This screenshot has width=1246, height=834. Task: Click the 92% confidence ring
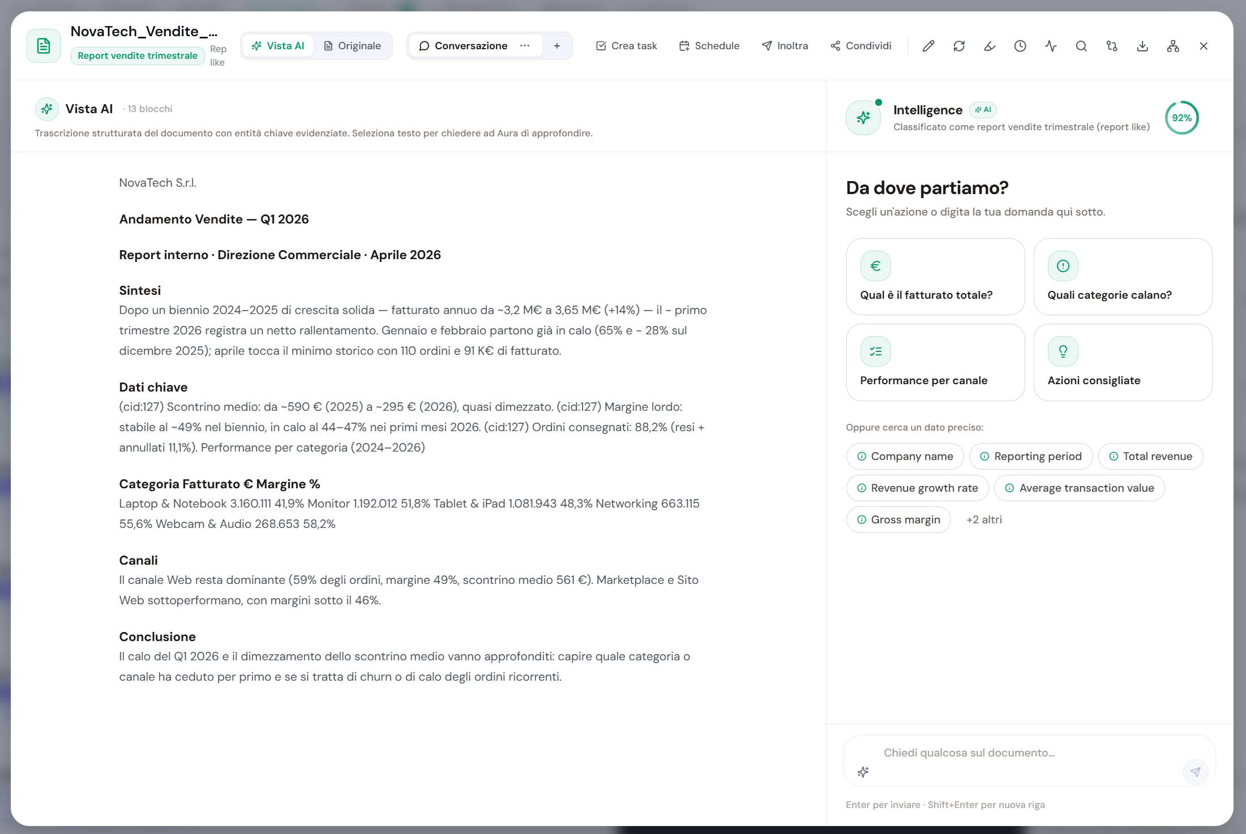[1181, 118]
